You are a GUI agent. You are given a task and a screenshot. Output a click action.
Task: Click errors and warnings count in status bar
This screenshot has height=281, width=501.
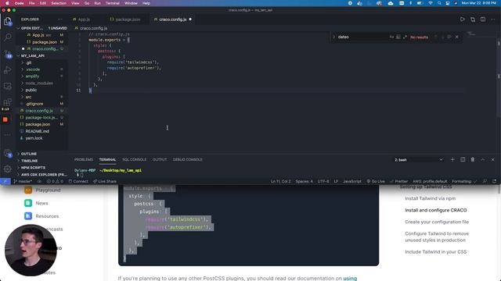(x=55, y=181)
